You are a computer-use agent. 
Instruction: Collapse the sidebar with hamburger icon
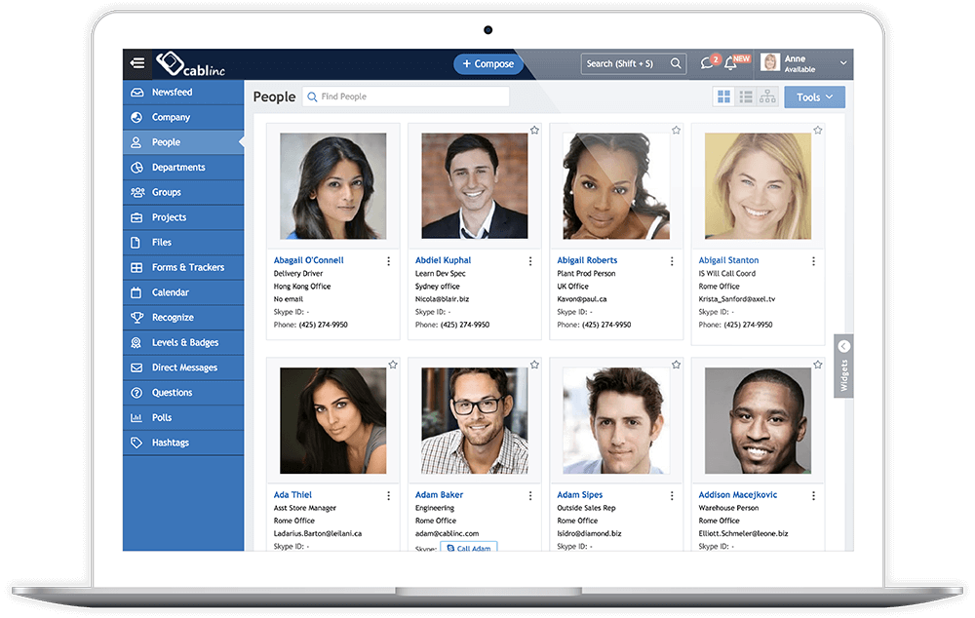coord(136,62)
